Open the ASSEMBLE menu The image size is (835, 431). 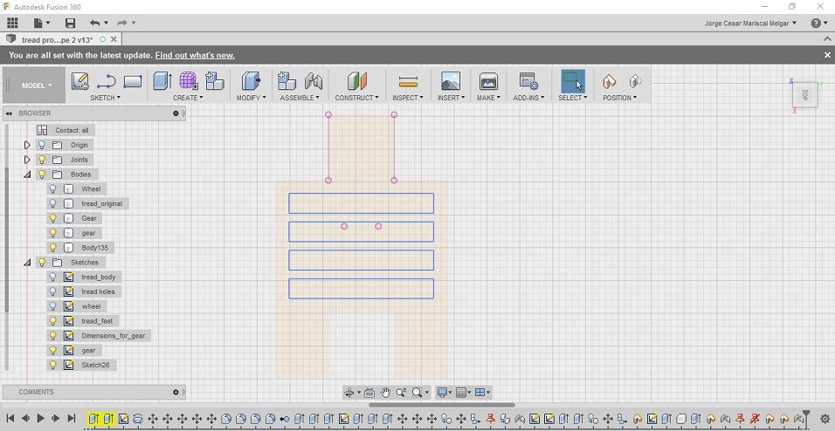[x=300, y=98]
